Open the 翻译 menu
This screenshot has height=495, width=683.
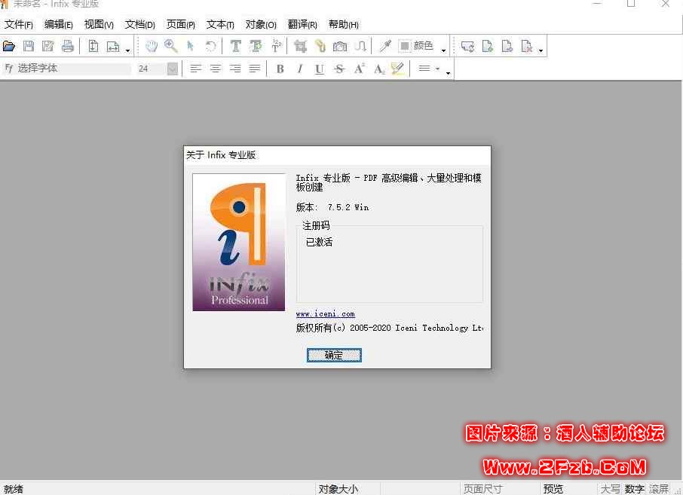302,24
